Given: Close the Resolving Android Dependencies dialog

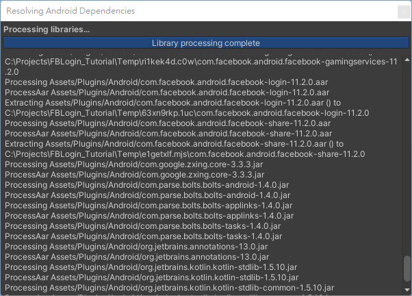Looking at the screenshot, I should (404, 12).
